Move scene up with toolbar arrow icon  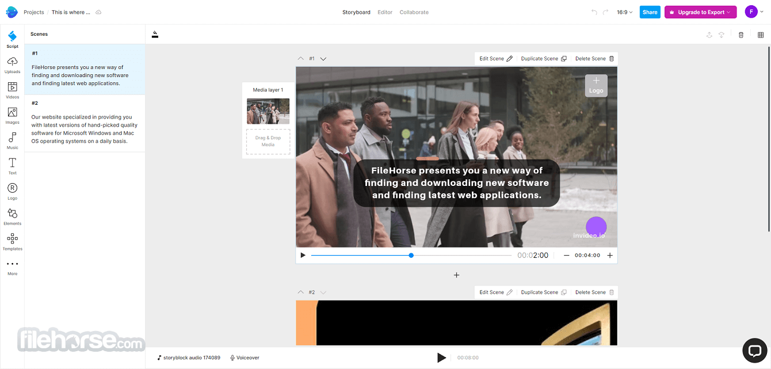(x=709, y=35)
